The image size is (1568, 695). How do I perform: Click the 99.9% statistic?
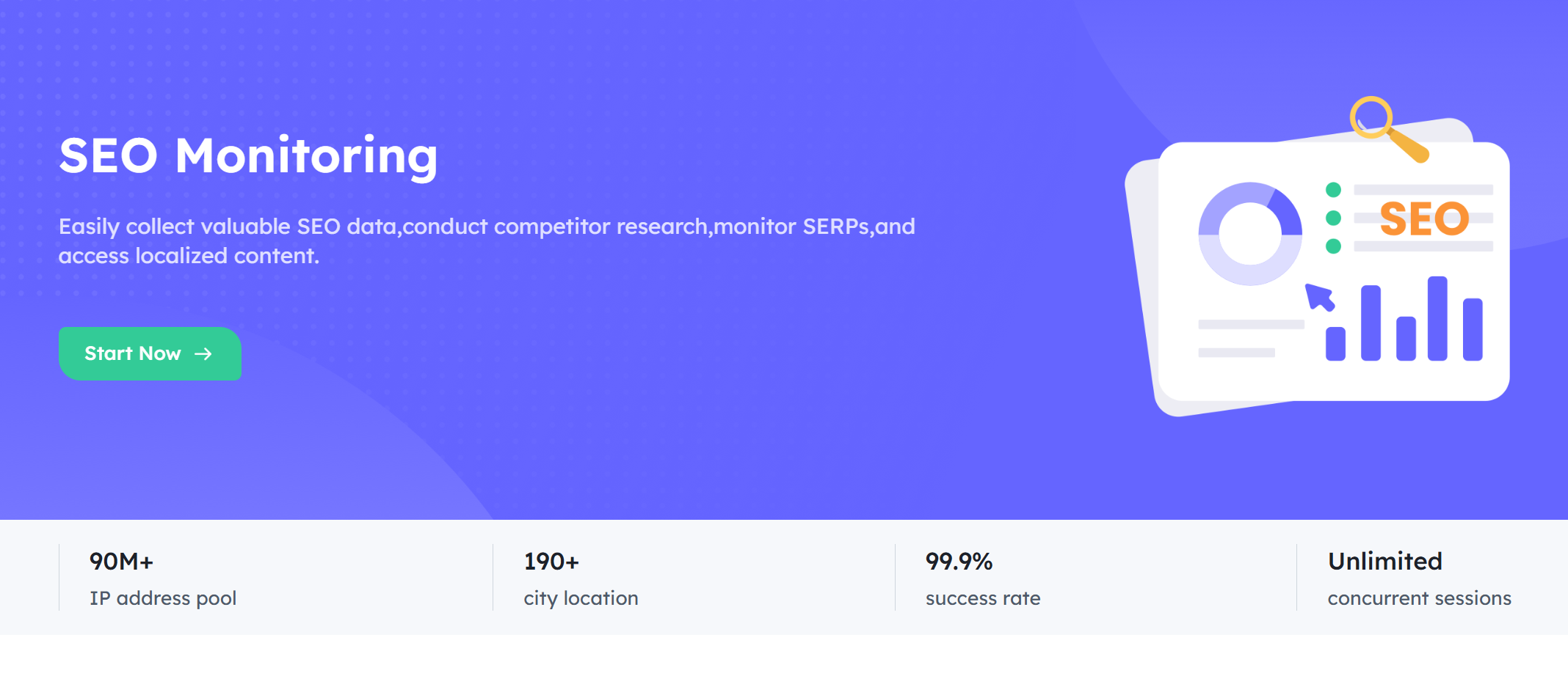[959, 562]
